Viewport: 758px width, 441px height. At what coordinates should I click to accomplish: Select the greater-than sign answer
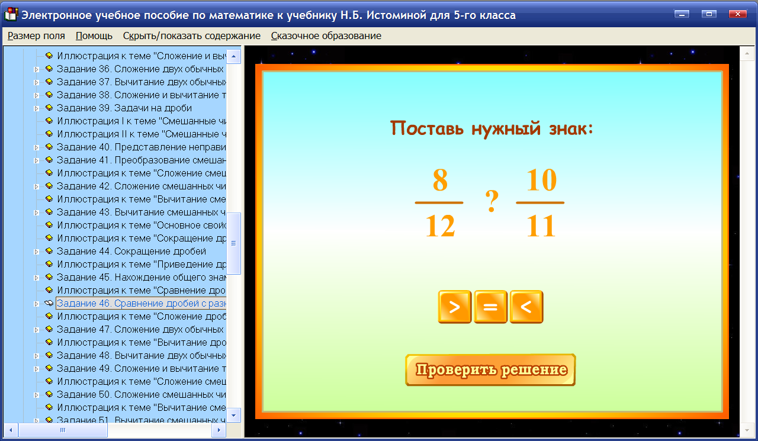455,307
